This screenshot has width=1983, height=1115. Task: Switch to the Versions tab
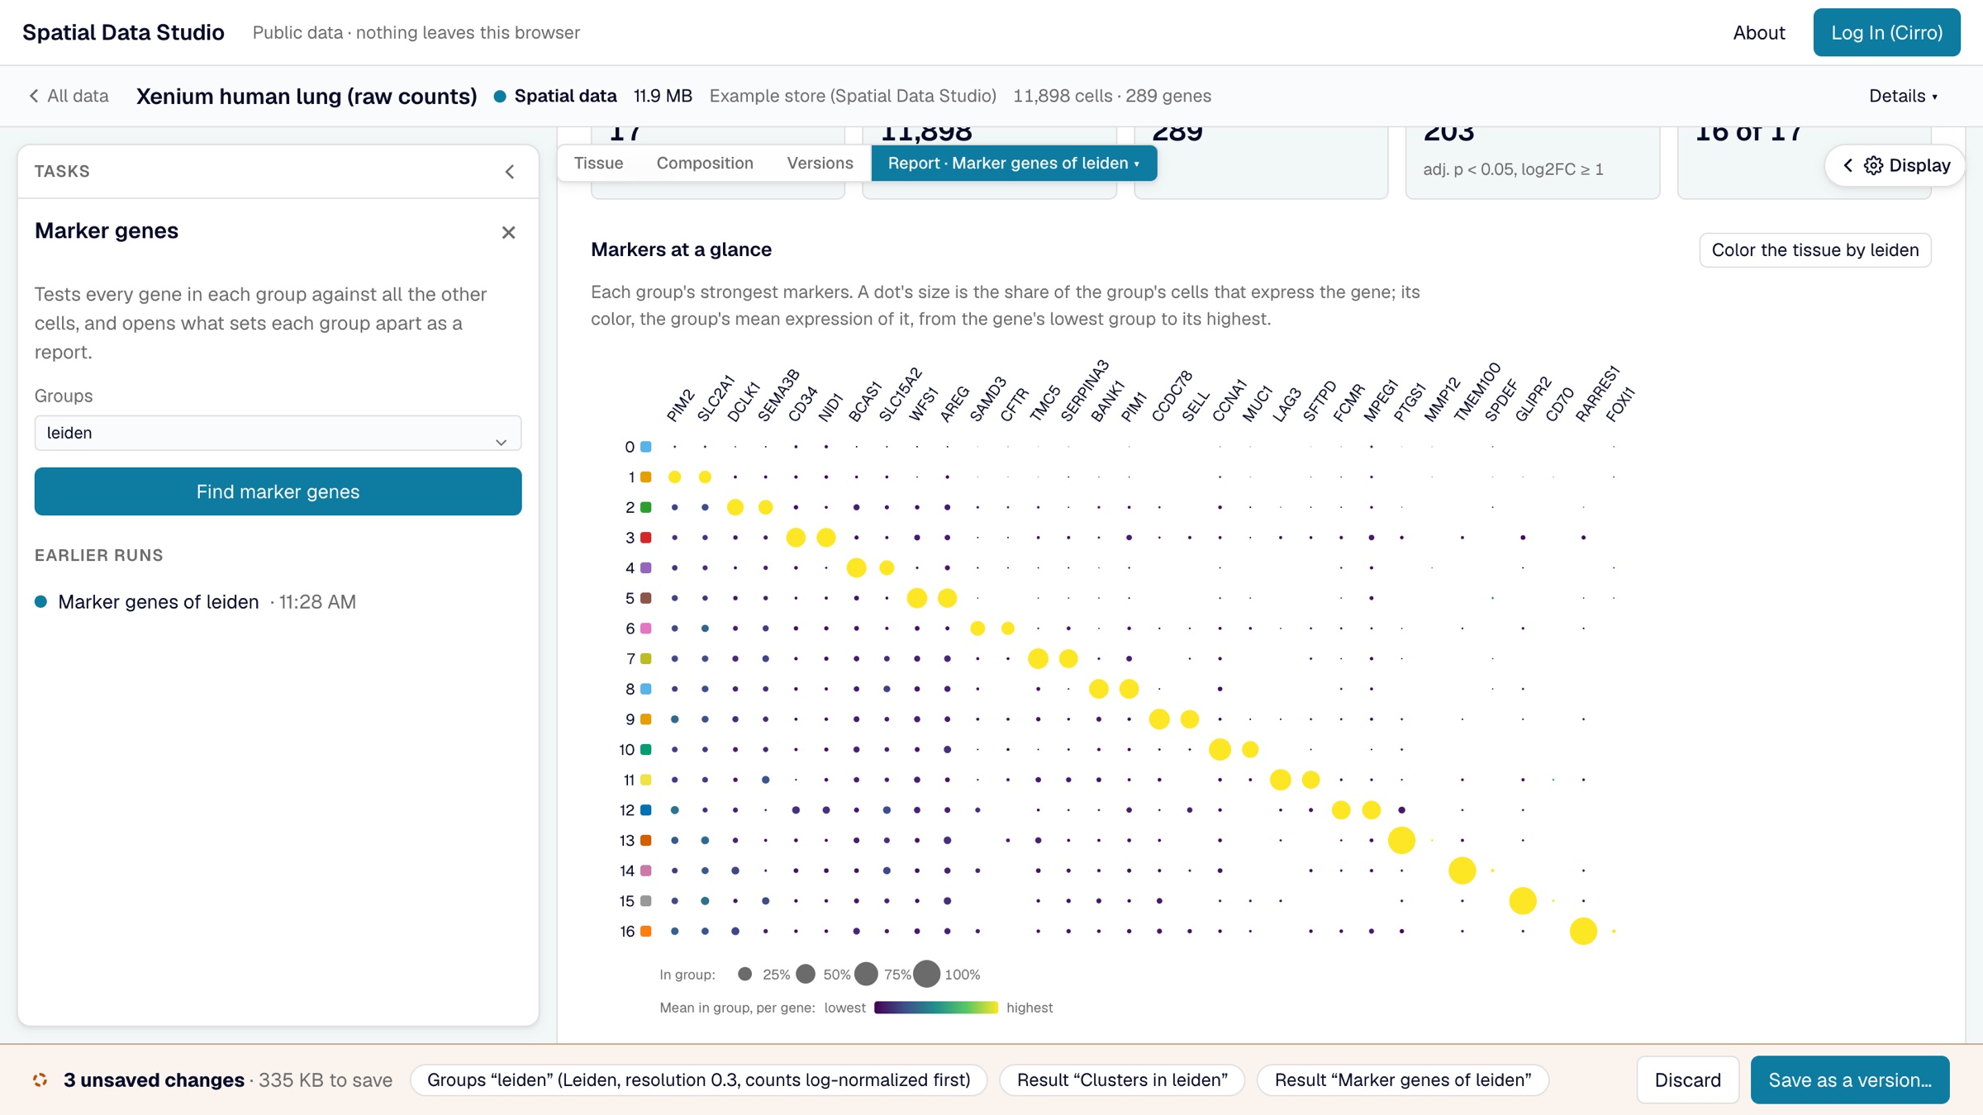tap(820, 163)
